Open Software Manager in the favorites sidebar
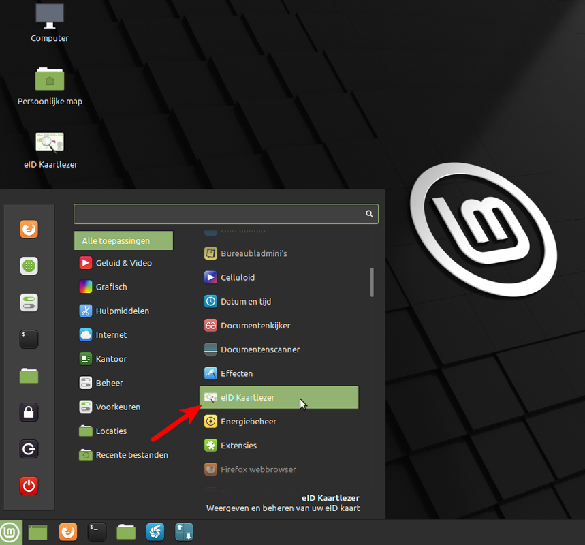 click(29, 266)
